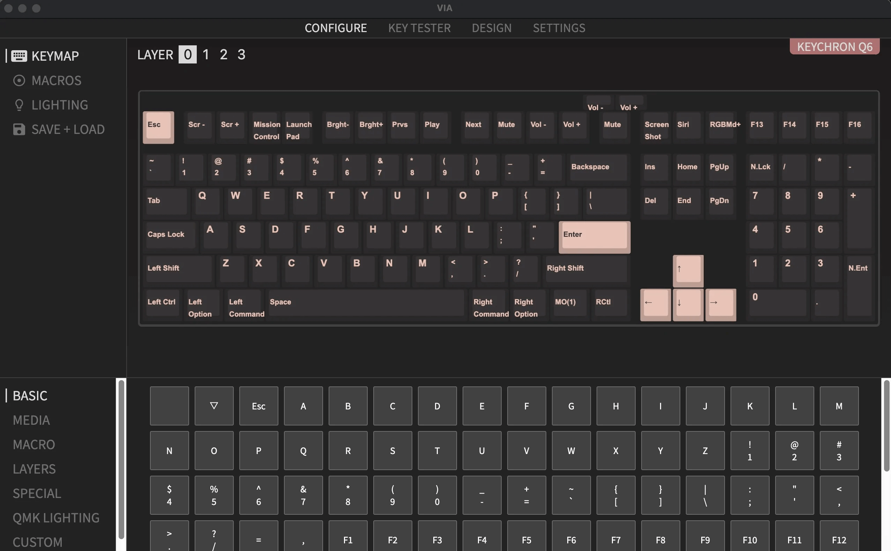Open the SETTINGS tab
The width and height of the screenshot is (891, 551).
[x=559, y=28]
